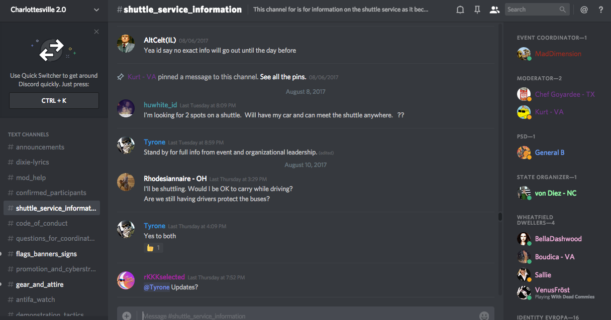Toggle thumbs up reaction on Tyrone's message
The width and height of the screenshot is (611, 320).
coord(153,248)
